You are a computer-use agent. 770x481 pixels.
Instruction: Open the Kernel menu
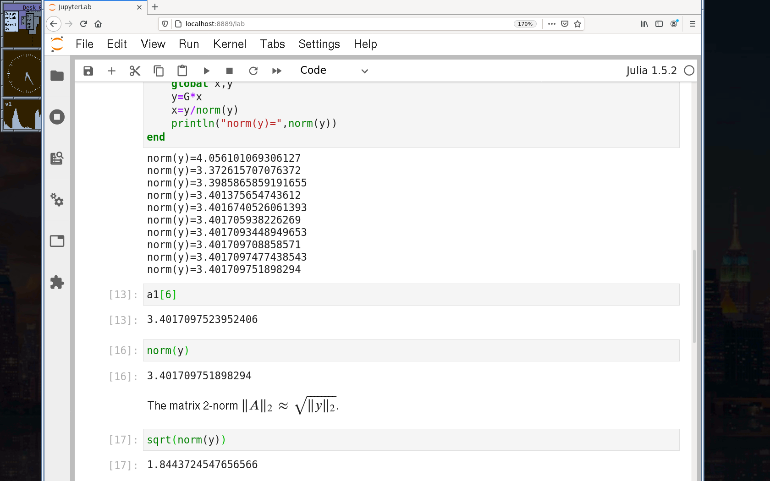click(229, 44)
